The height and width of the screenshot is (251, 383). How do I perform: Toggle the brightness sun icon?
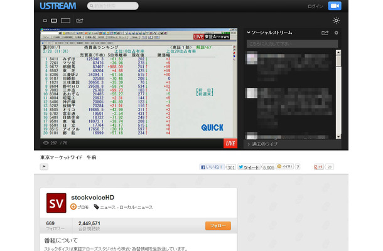336,21
